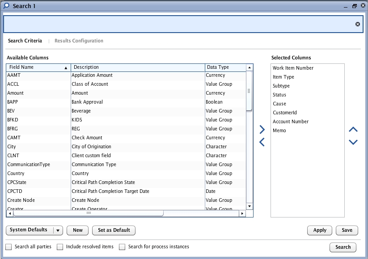Click the Field Name sort arrow

click(66, 68)
